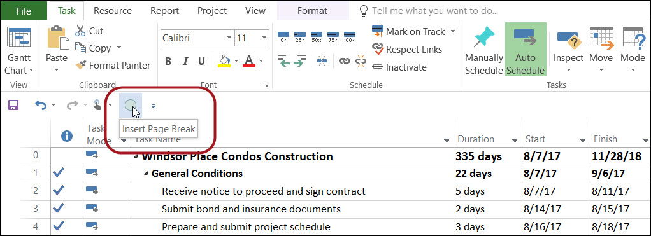Click the Respect Links button
The height and width of the screenshot is (236, 651).
tap(407, 50)
